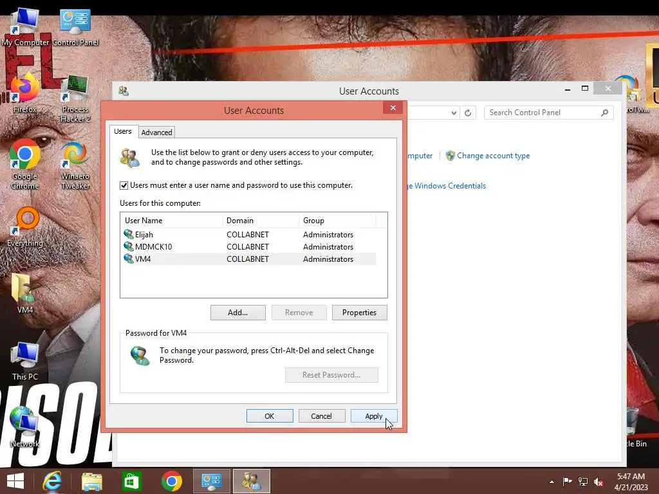
Task: Switch to the Users tab
Action: (x=123, y=131)
